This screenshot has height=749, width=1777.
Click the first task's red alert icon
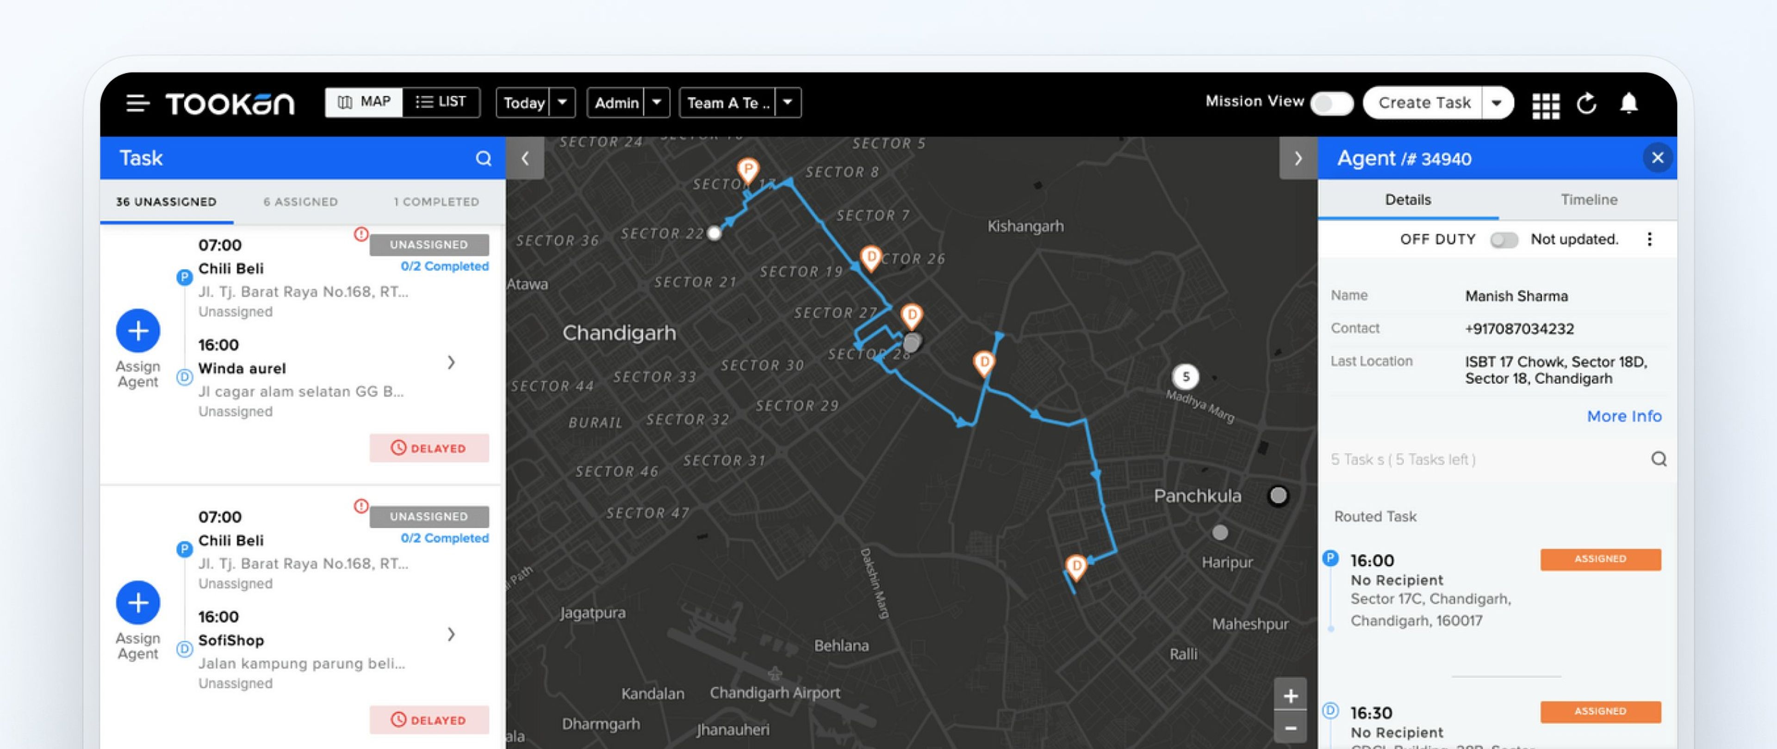(361, 234)
